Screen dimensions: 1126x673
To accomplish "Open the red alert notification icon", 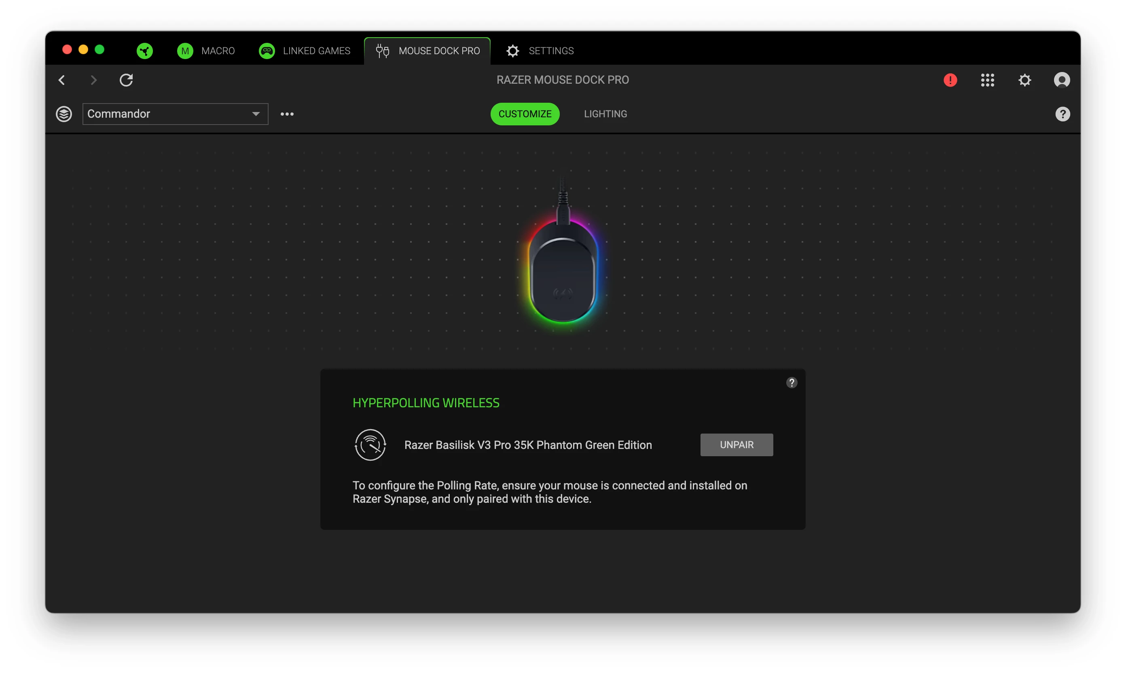I will pos(950,80).
